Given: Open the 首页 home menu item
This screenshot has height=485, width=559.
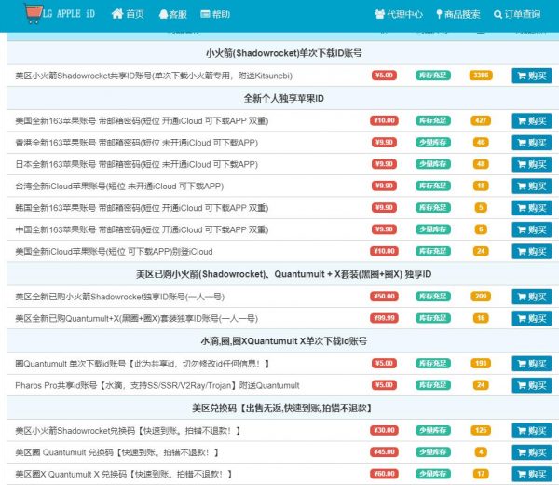Looking at the screenshot, I should pos(128,14).
